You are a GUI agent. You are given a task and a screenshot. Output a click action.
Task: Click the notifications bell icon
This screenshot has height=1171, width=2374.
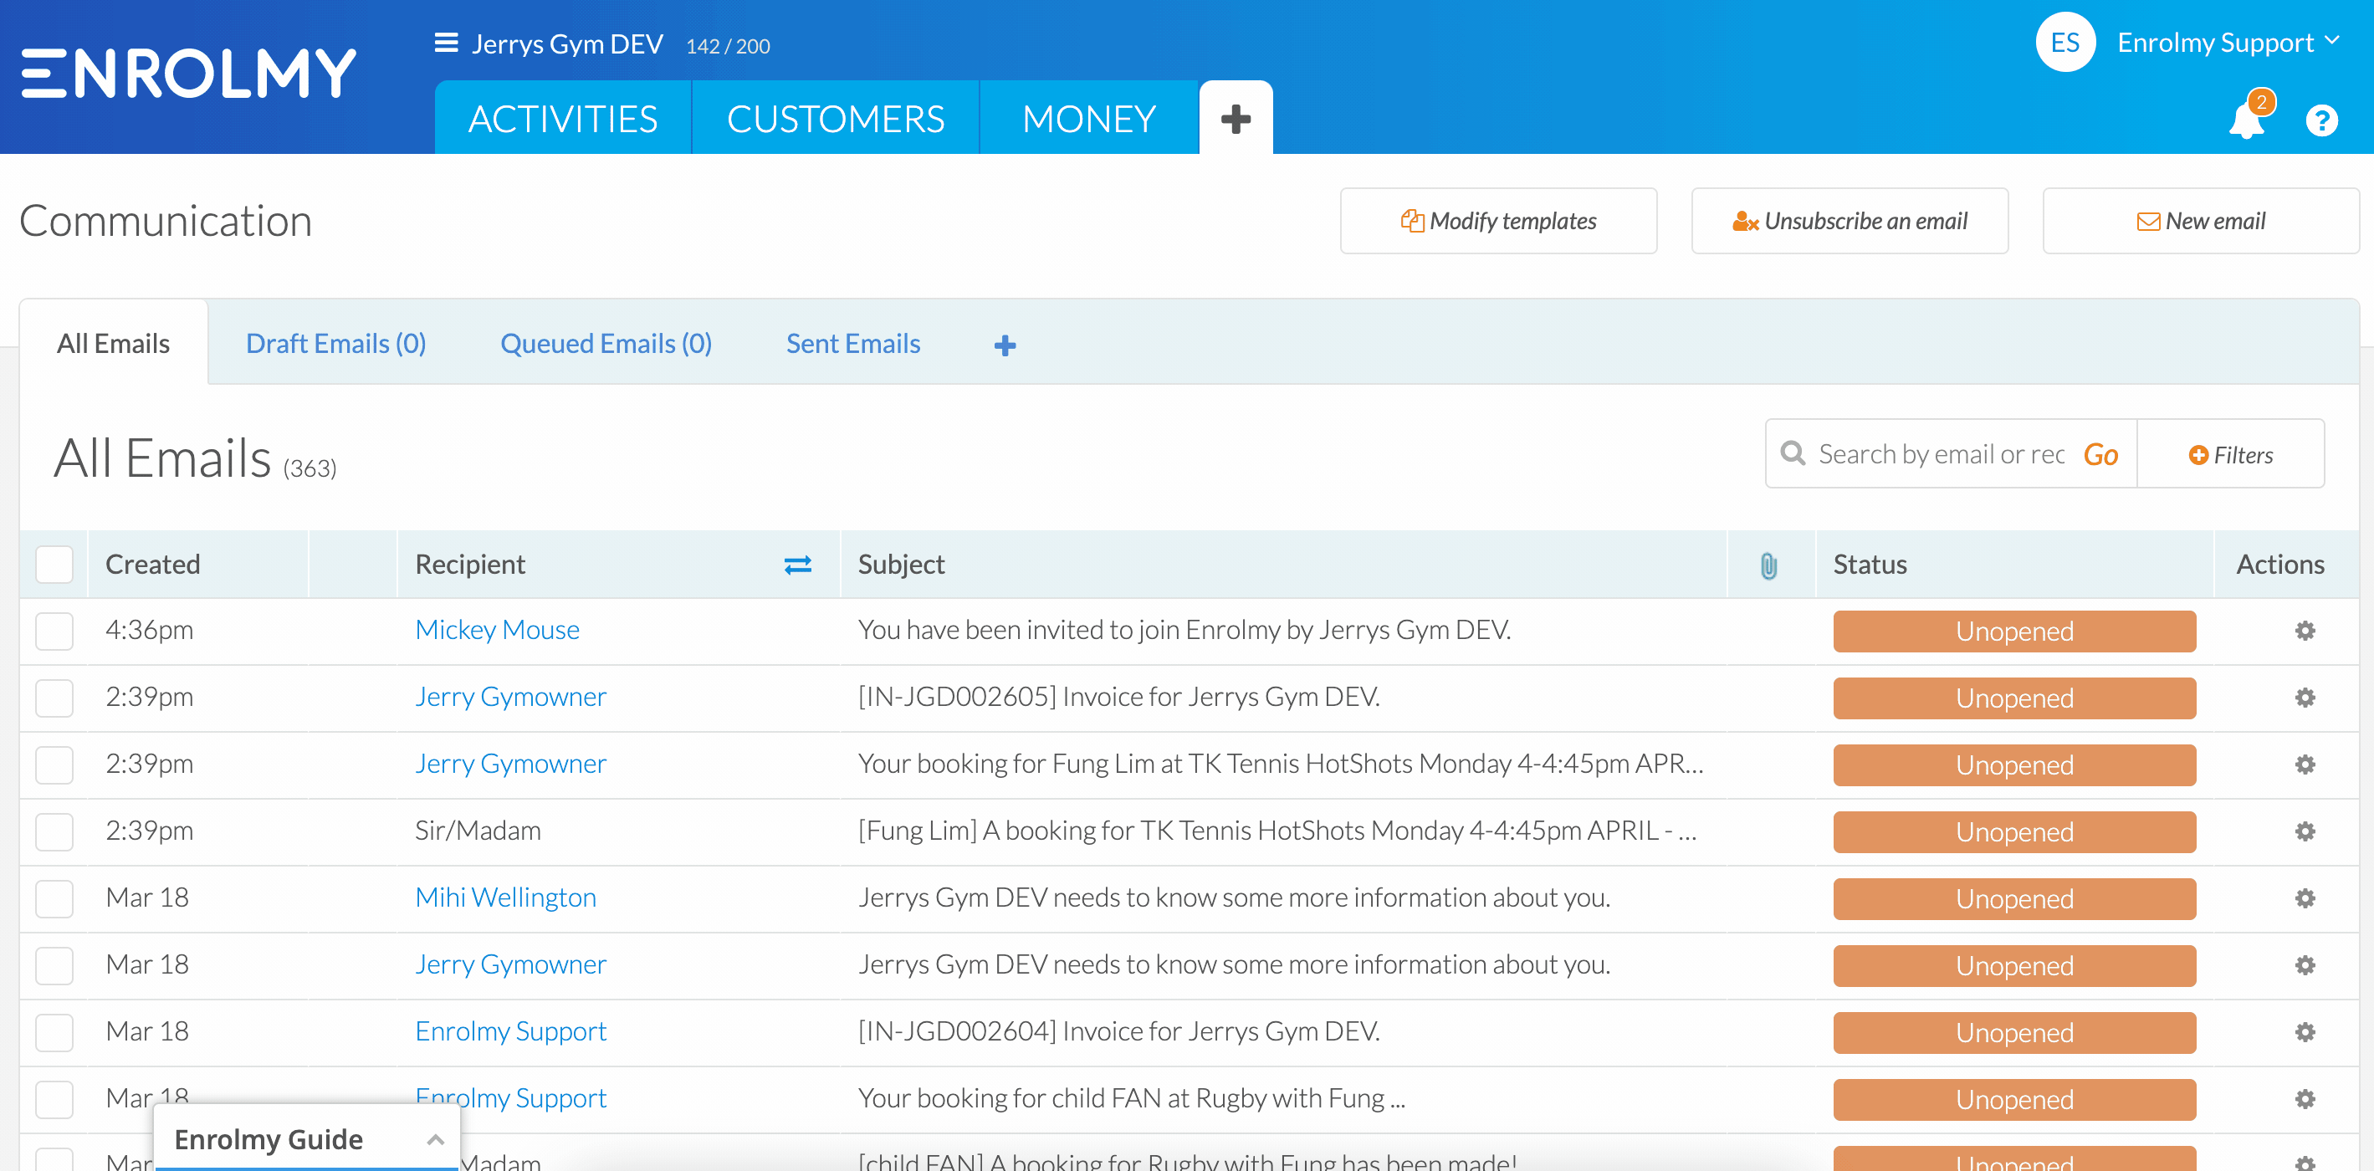[2246, 120]
